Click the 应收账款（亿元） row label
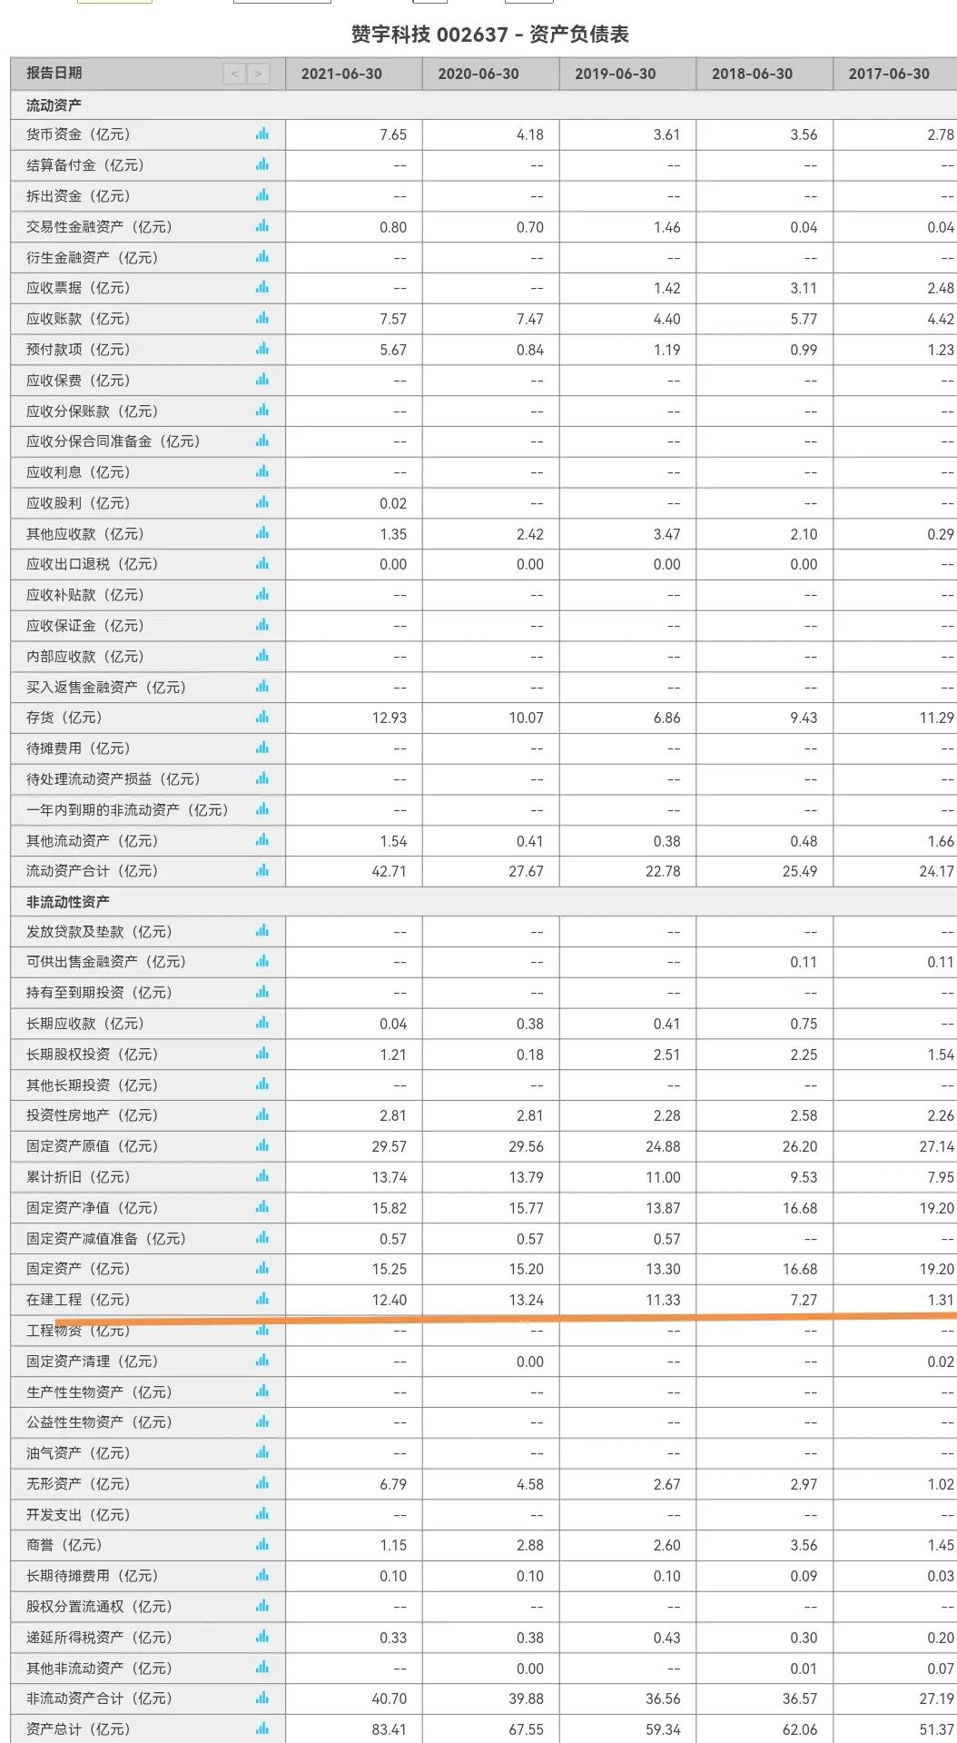Viewport: 957px width, 1743px height. click(78, 319)
